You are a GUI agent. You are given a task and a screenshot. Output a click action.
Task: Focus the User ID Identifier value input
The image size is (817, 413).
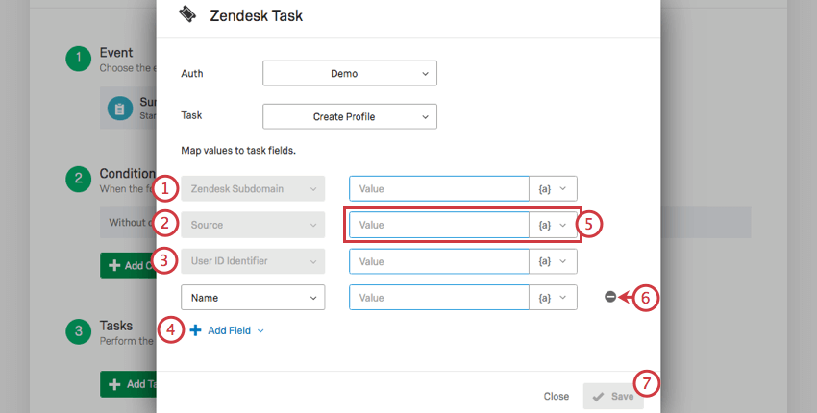439,261
